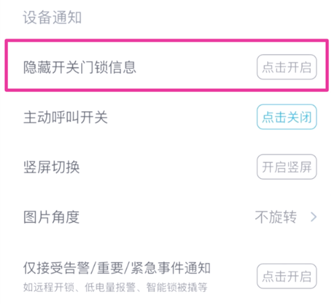Click empty space inside the highlighted row
The height and width of the screenshot is (304, 332).
(196, 67)
